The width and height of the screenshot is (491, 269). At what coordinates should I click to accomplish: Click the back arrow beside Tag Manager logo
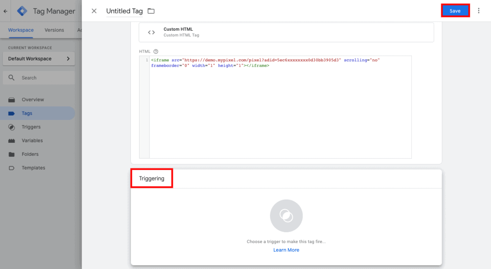click(5, 11)
